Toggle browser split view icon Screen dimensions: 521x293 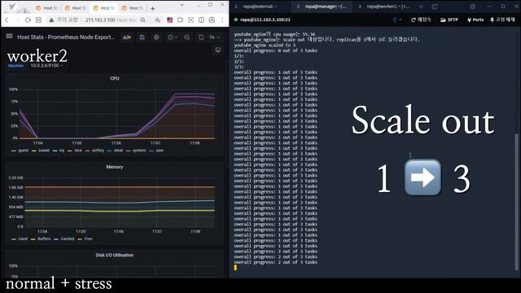point(201,20)
